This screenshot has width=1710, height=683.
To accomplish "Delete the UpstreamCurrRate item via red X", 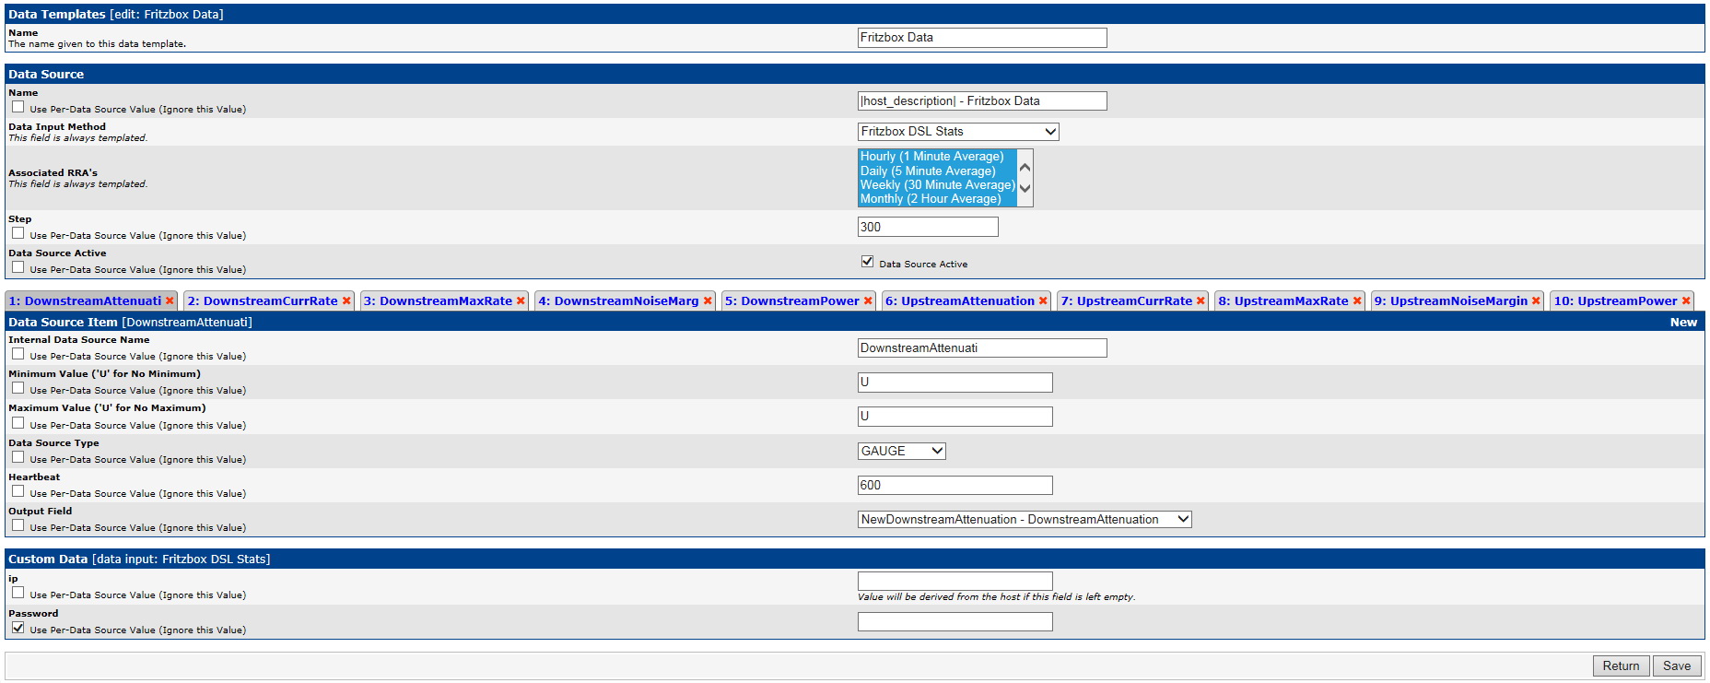I will (x=1201, y=301).
